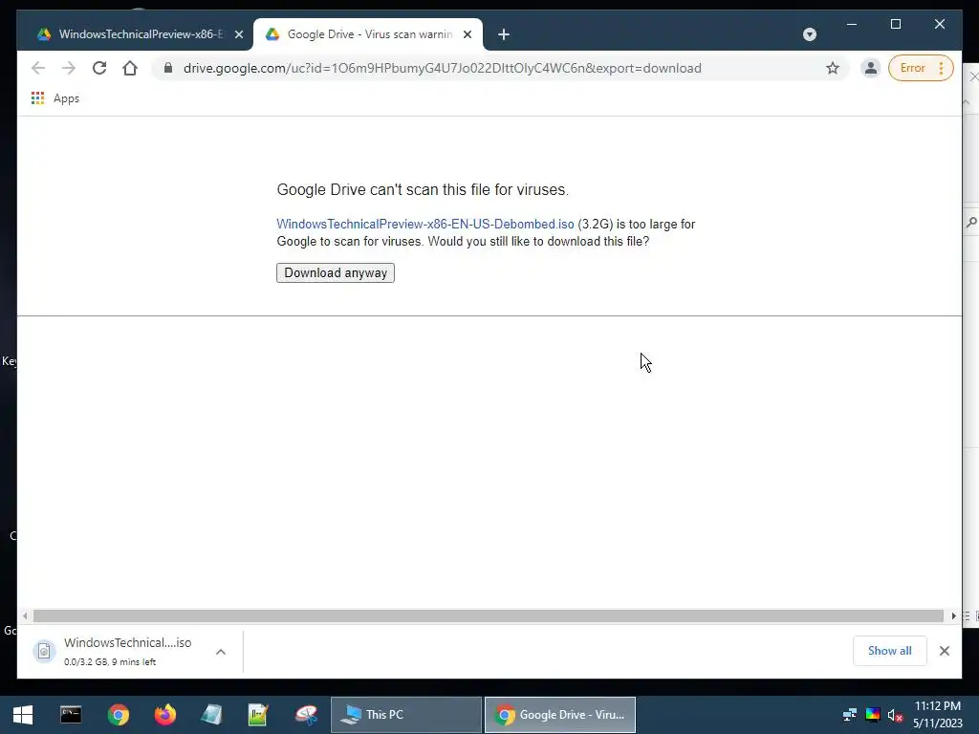The width and height of the screenshot is (979, 734).
Task: Click the Download anyway button
Action: coord(336,272)
